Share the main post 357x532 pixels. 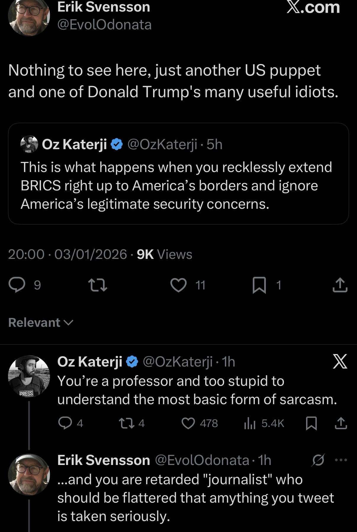pos(340,285)
